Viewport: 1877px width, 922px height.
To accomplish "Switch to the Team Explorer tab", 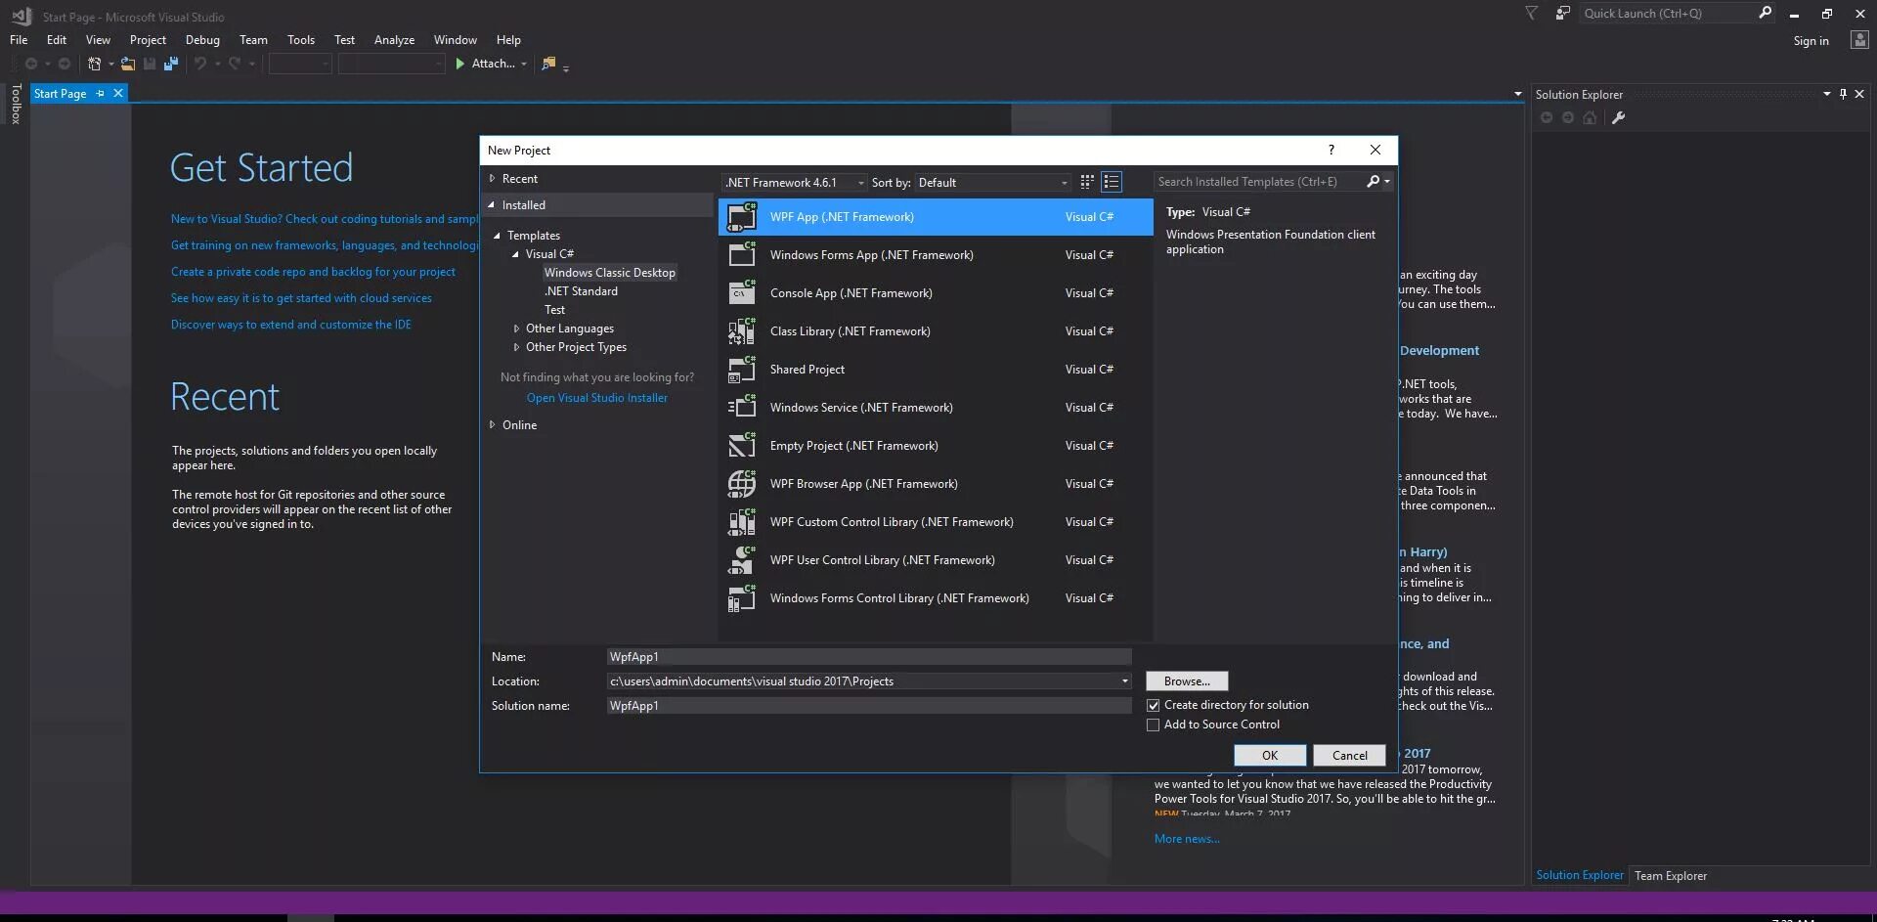I will (x=1671, y=876).
